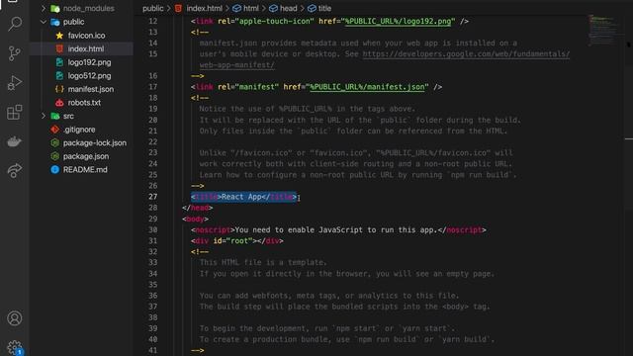633x356 pixels.
Task: Click the public folder icon
Action: coord(55,22)
